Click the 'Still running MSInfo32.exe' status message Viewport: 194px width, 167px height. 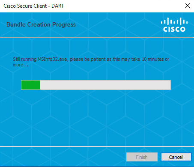coord(91,62)
